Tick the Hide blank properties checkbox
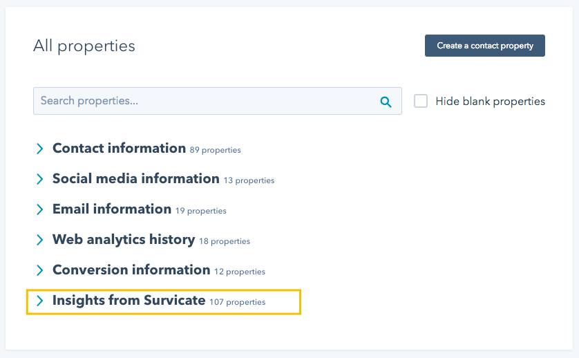 421,101
